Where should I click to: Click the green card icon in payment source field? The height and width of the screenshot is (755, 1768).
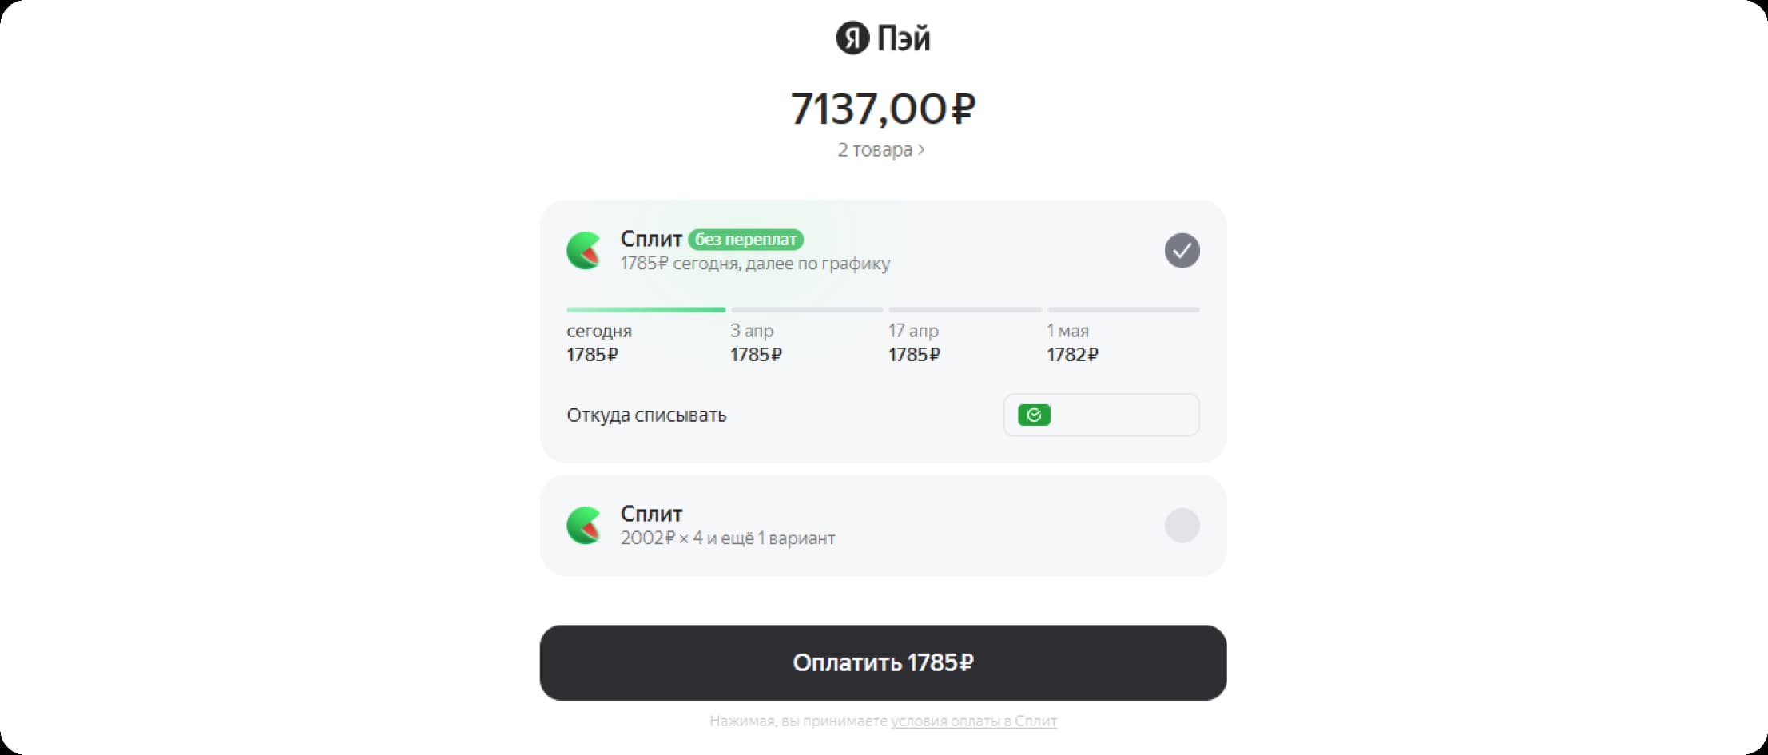(1035, 414)
